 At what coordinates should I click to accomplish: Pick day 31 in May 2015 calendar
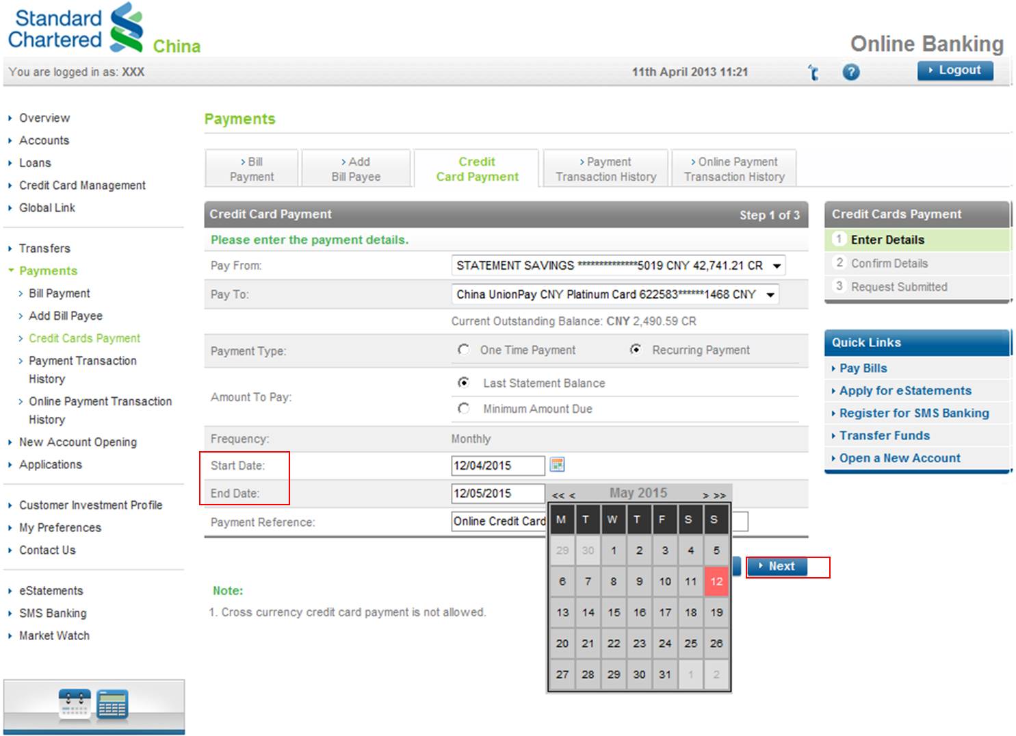pos(665,674)
